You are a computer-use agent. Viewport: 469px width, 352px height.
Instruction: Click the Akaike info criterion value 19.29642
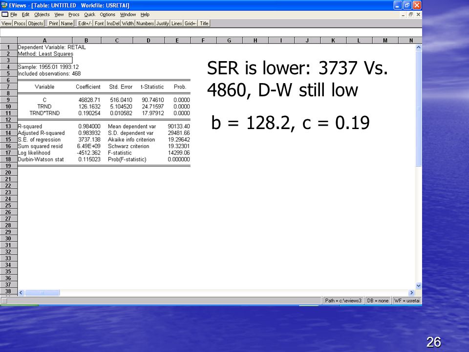point(179,139)
